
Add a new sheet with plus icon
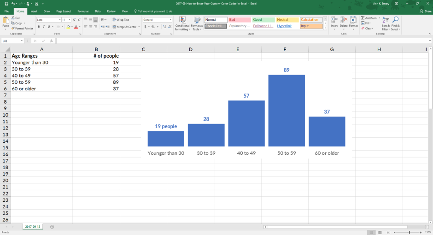(52, 227)
